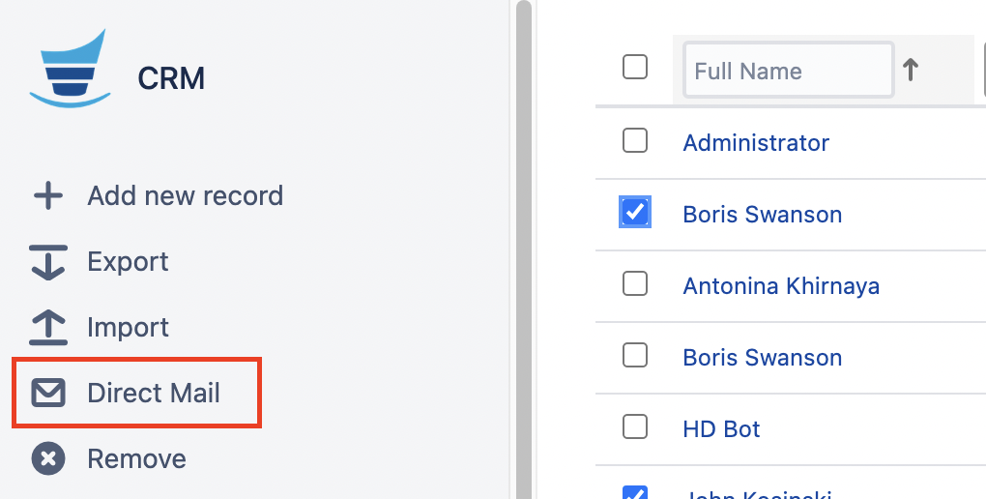Select Import in the sidebar menu
Image resolution: width=986 pixels, height=499 pixels.
tap(128, 328)
